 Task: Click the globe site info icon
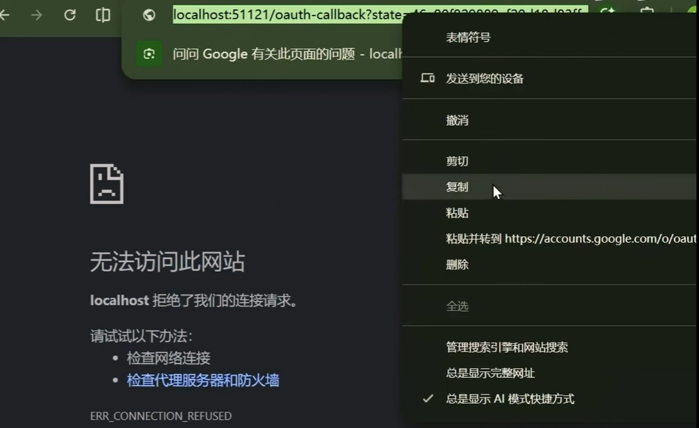[x=149, y=15]
